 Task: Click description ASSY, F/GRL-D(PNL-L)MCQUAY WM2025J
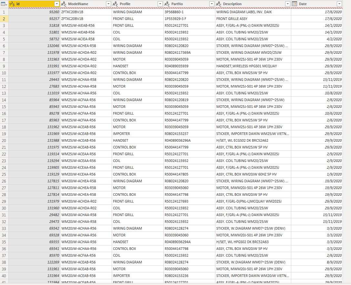(253, 201)
